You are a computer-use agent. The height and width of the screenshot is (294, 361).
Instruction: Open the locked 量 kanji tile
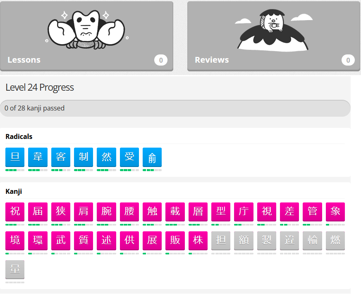pyautogui.click(x=15, y=270)
